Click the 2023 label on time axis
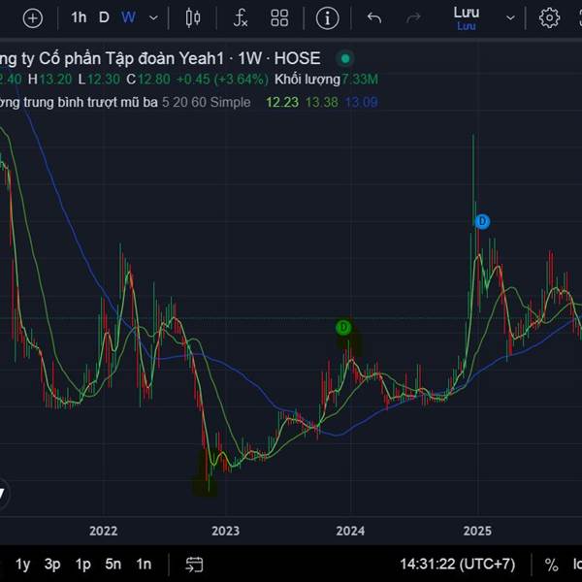 tap(225, 531)
